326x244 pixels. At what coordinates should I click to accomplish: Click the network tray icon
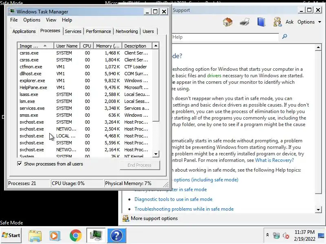pos(276,235)
